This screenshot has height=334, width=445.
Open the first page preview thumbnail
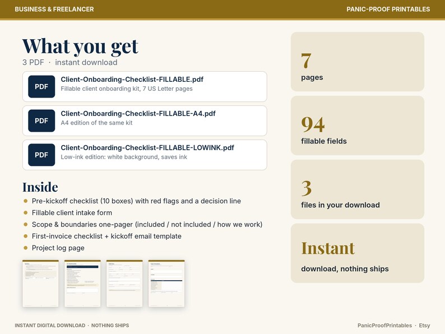click(40, 284)
